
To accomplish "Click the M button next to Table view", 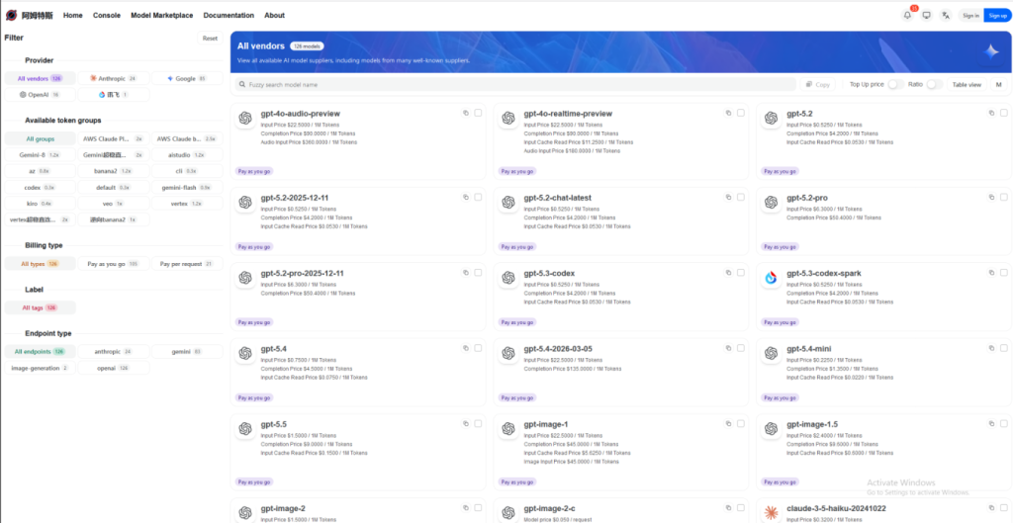I will click(x=999, y=85).
